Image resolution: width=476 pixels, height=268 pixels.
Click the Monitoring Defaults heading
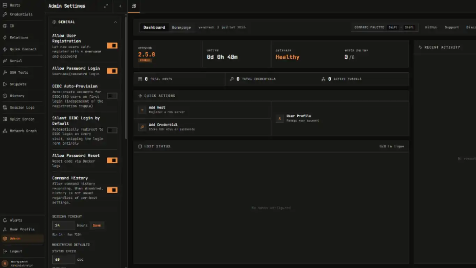[71, 245]
